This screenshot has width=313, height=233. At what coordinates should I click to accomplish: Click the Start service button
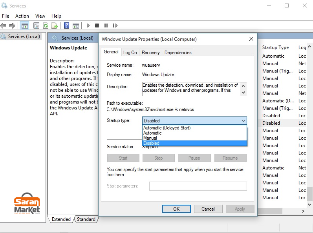click(x=123, y=158)
